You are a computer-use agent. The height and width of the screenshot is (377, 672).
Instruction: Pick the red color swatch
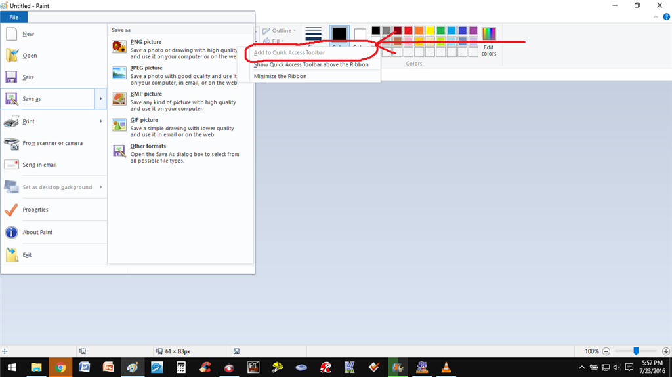tap(408, 30)
